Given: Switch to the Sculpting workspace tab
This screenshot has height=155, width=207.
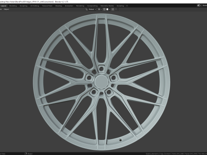Looking at the screenshot, I should pos(24,6).
